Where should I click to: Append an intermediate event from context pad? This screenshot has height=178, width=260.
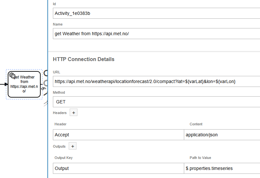[x=45, y=82]
